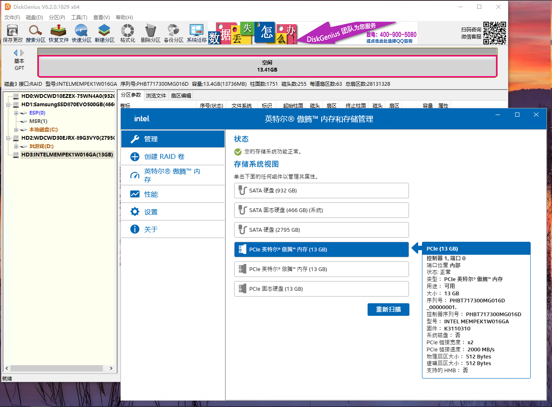
Task: Select the PCIe 固态硬盘 (13 GB) device
Action: (322, 289)
